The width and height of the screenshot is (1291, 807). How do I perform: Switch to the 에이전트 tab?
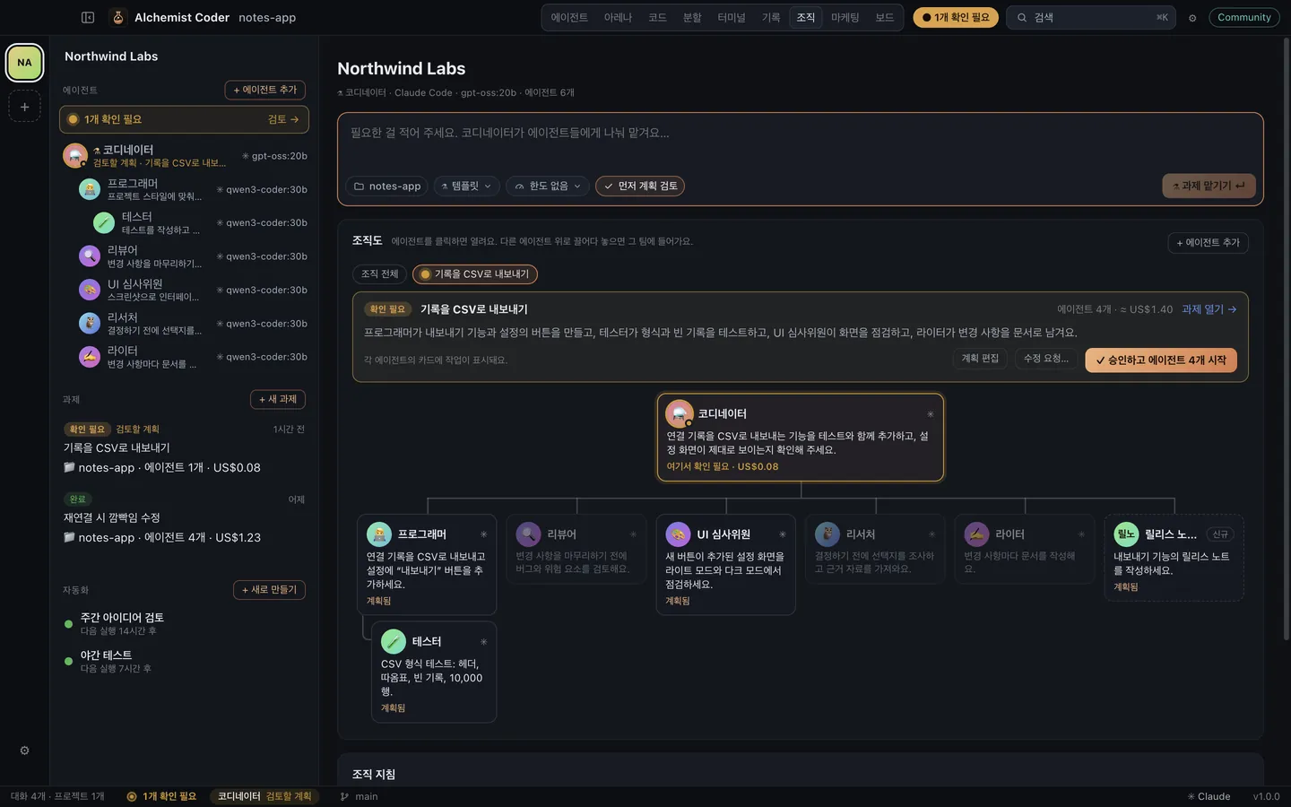click(569, 17)
